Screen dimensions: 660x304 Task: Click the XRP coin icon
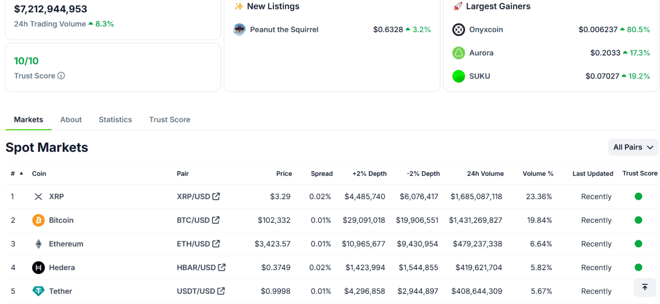coord(38,197)
